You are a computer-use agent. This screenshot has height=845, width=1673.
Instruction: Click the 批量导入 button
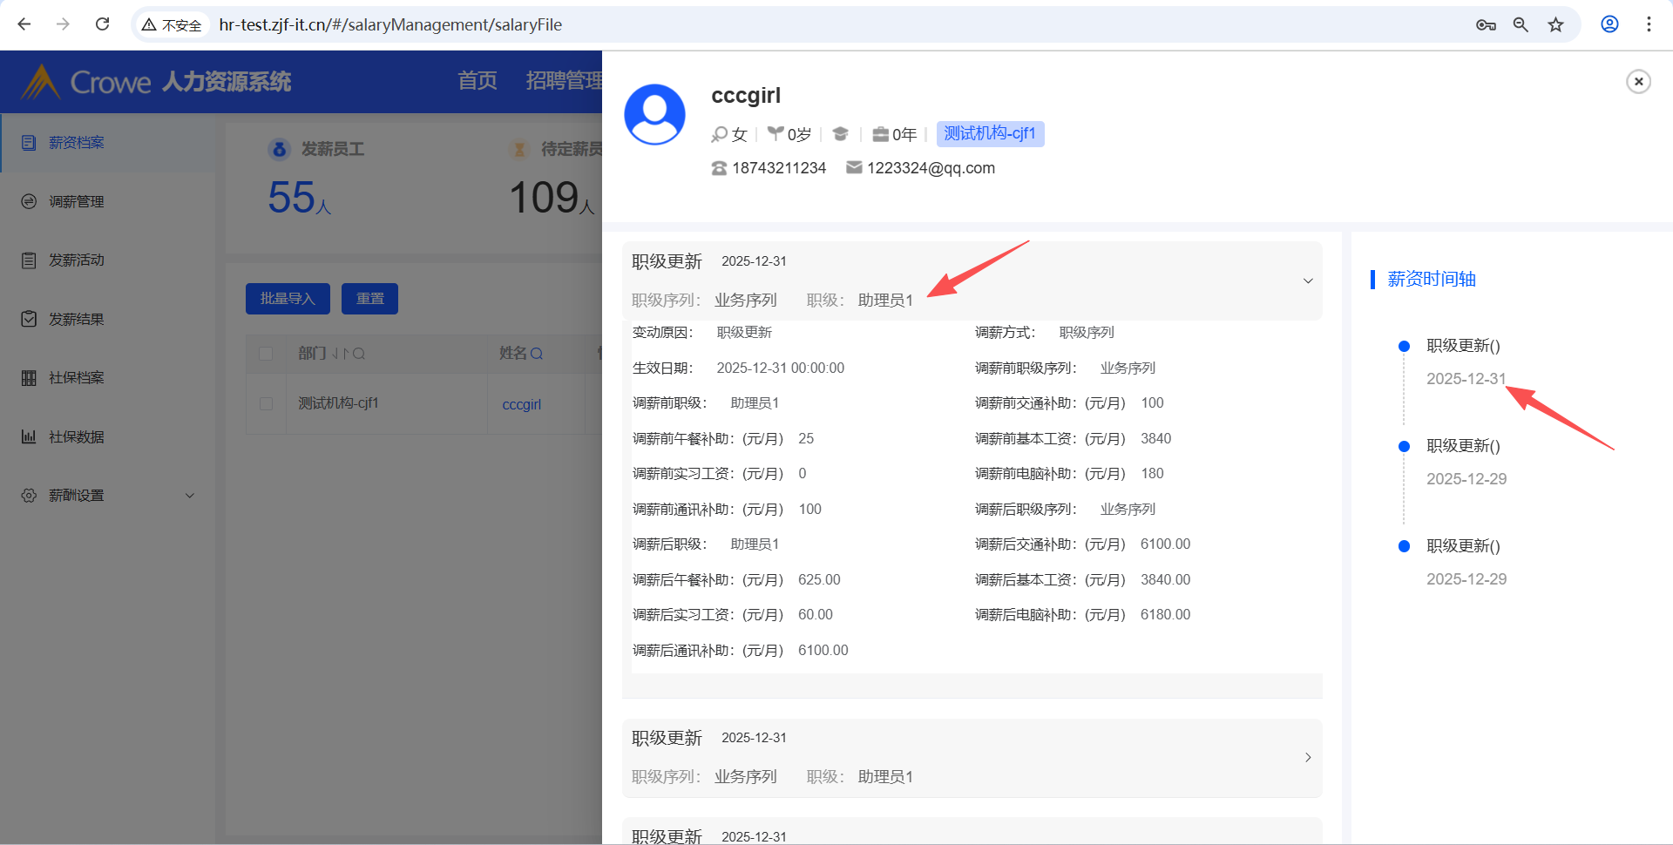(288, 299)
